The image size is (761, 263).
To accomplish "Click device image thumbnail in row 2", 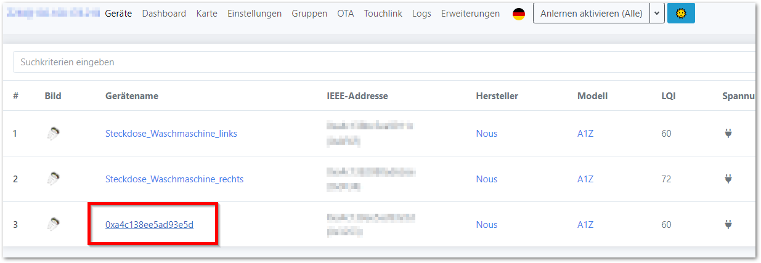I will click(54, 179).
